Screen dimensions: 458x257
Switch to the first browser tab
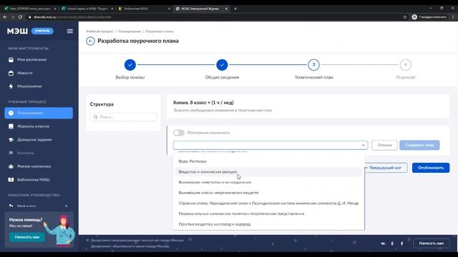click(x=30, y=9)
